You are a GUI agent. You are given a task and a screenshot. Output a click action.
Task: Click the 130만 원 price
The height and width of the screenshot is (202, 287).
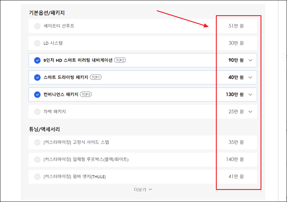[235, 95]
